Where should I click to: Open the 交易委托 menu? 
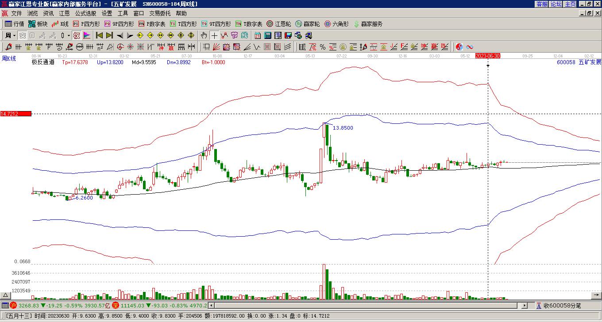160,14
